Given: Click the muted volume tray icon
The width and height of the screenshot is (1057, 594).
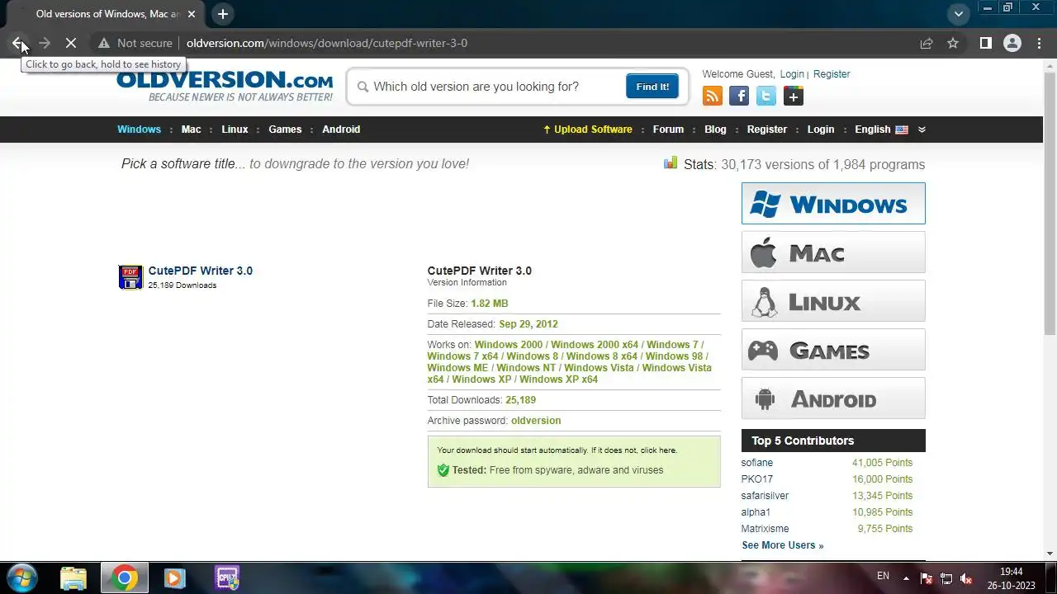Looking at the screenshot, I should click(x=966, y=578).
